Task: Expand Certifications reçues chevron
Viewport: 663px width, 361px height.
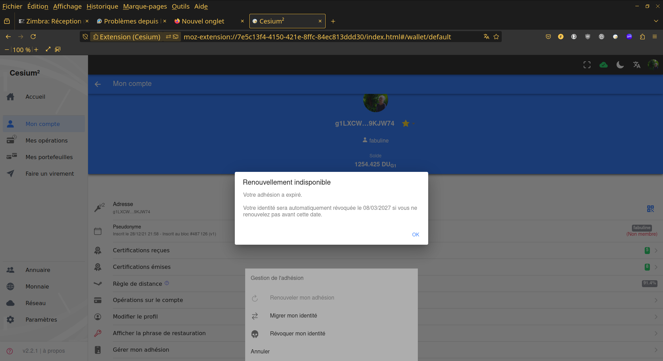Action: [656, 251]
